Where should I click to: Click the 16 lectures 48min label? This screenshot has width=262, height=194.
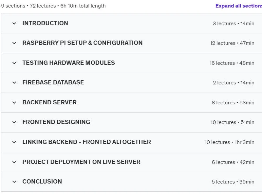[x=232, y=63]
